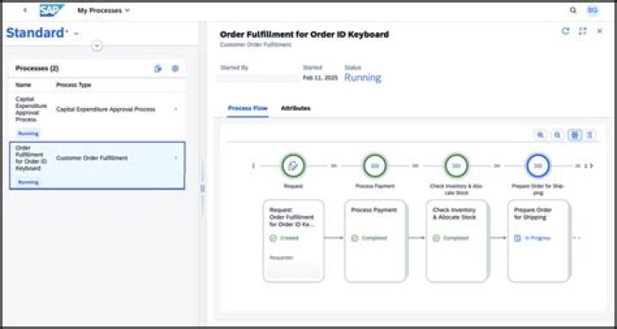
Task: Toggle the highlighted flow layout view button
Action: (575, 135)
